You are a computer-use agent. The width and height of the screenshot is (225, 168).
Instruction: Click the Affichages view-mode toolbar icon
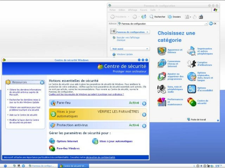tap(187, 17)
